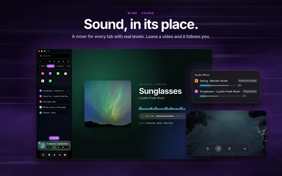
Task: Open the green Maps pinned app
Action: 50,81
